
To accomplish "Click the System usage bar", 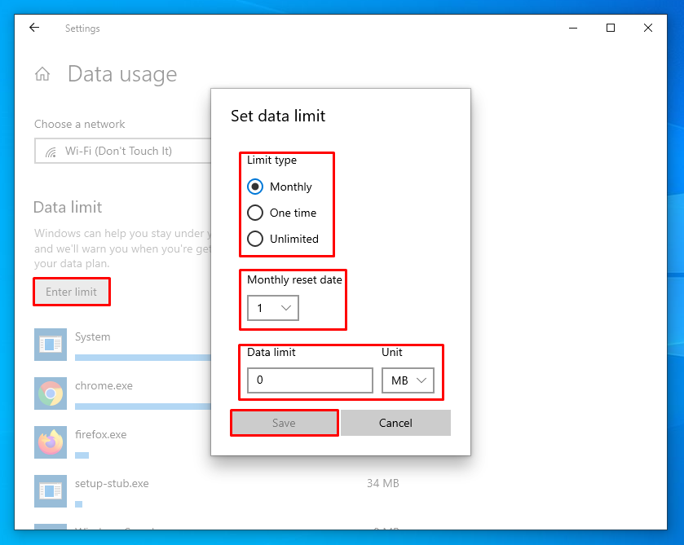I will (143, 358).
